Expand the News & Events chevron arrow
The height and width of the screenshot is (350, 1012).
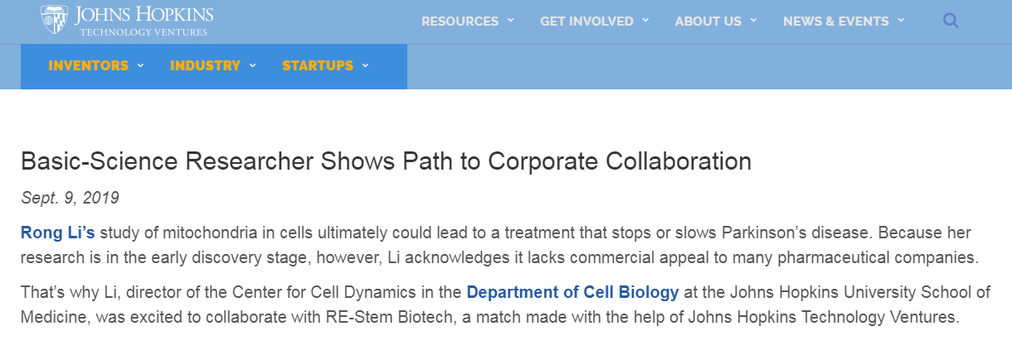901,20
